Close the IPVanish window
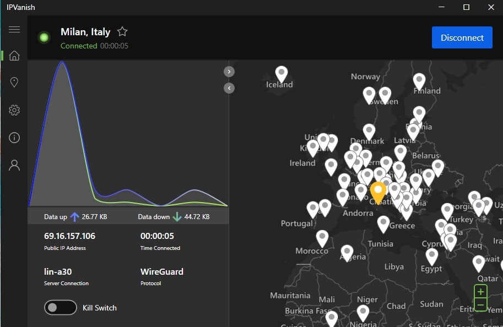The width and height of the screenshot is (503, 327). pos(491,7)
